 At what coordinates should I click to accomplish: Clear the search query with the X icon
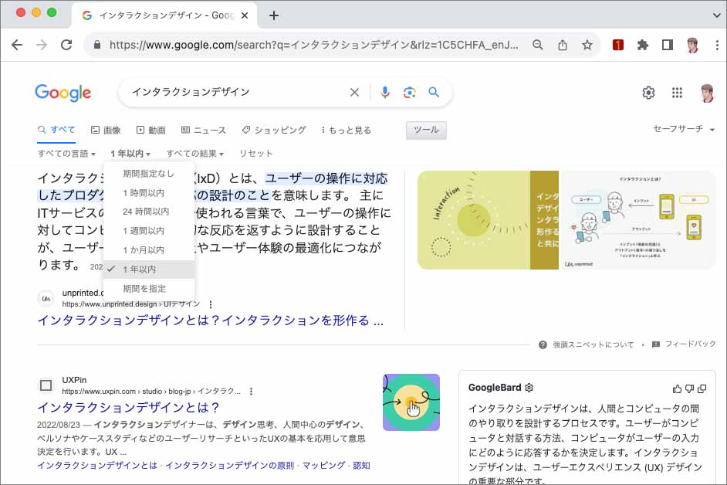tap(354, 92)
